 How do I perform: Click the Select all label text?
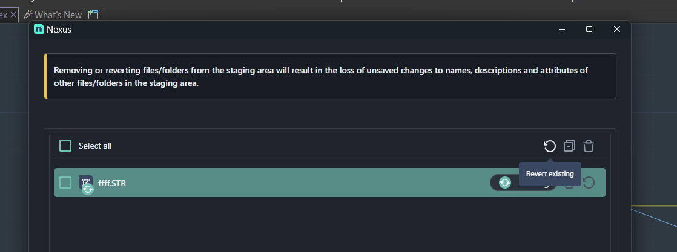pos(95,146)
